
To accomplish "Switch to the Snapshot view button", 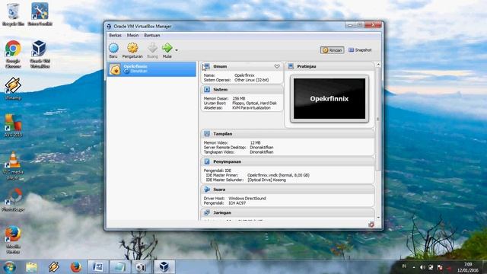I will [360, 50].
